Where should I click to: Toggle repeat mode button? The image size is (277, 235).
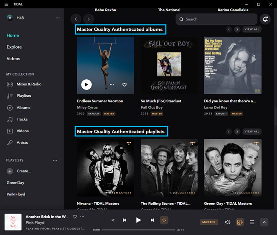pos(164,220)
